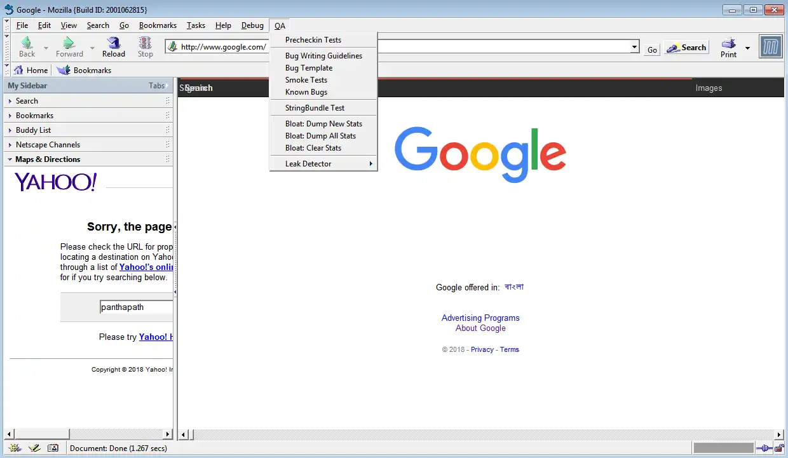Image resolution: width=788 pixels, height=458 pixels.
Task: Expand the Buddy List sidebar panel
Action: pos(88,130)
